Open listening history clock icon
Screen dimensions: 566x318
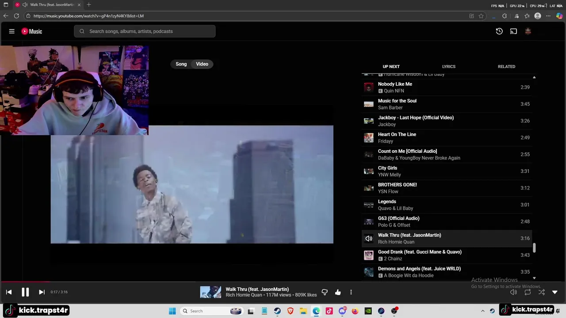pyautogui.click(x=499, y=31)
